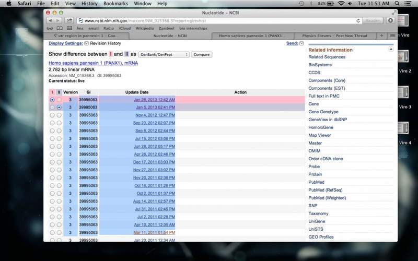
Task: Open the File menu
Action: pos(41,4)
